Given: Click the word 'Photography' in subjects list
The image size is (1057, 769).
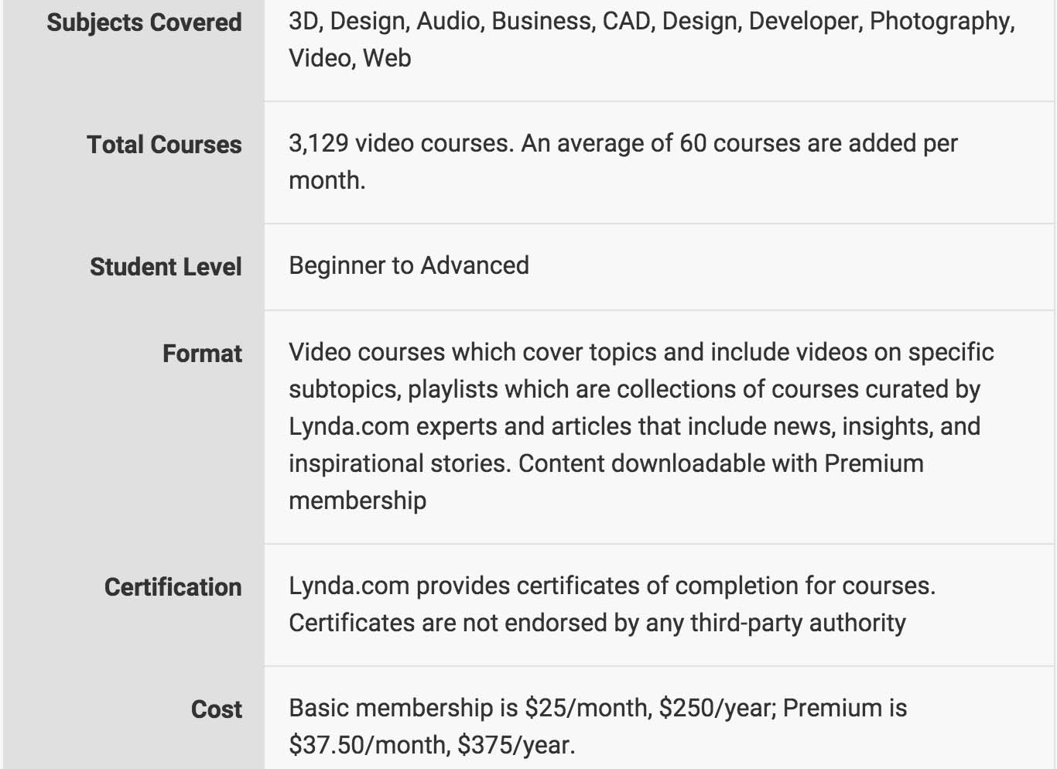Looking at the screenshot, I should [942, 22].
